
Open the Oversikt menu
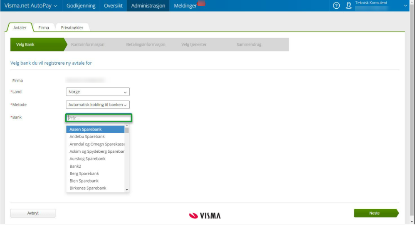pyautogui.click(x=113, y=5)
